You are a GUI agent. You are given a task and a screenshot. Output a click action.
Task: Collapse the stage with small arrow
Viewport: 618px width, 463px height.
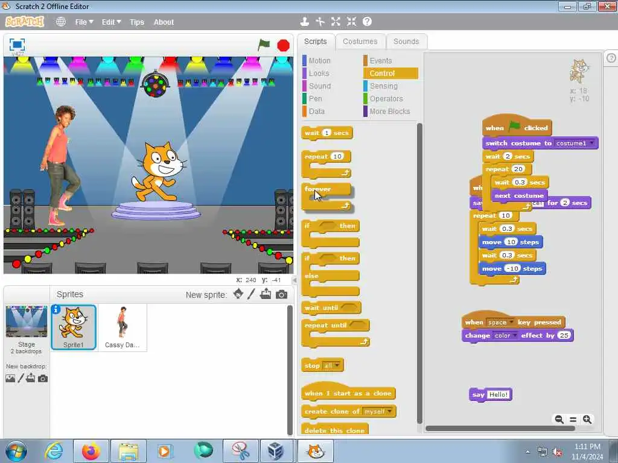[294, 280]
